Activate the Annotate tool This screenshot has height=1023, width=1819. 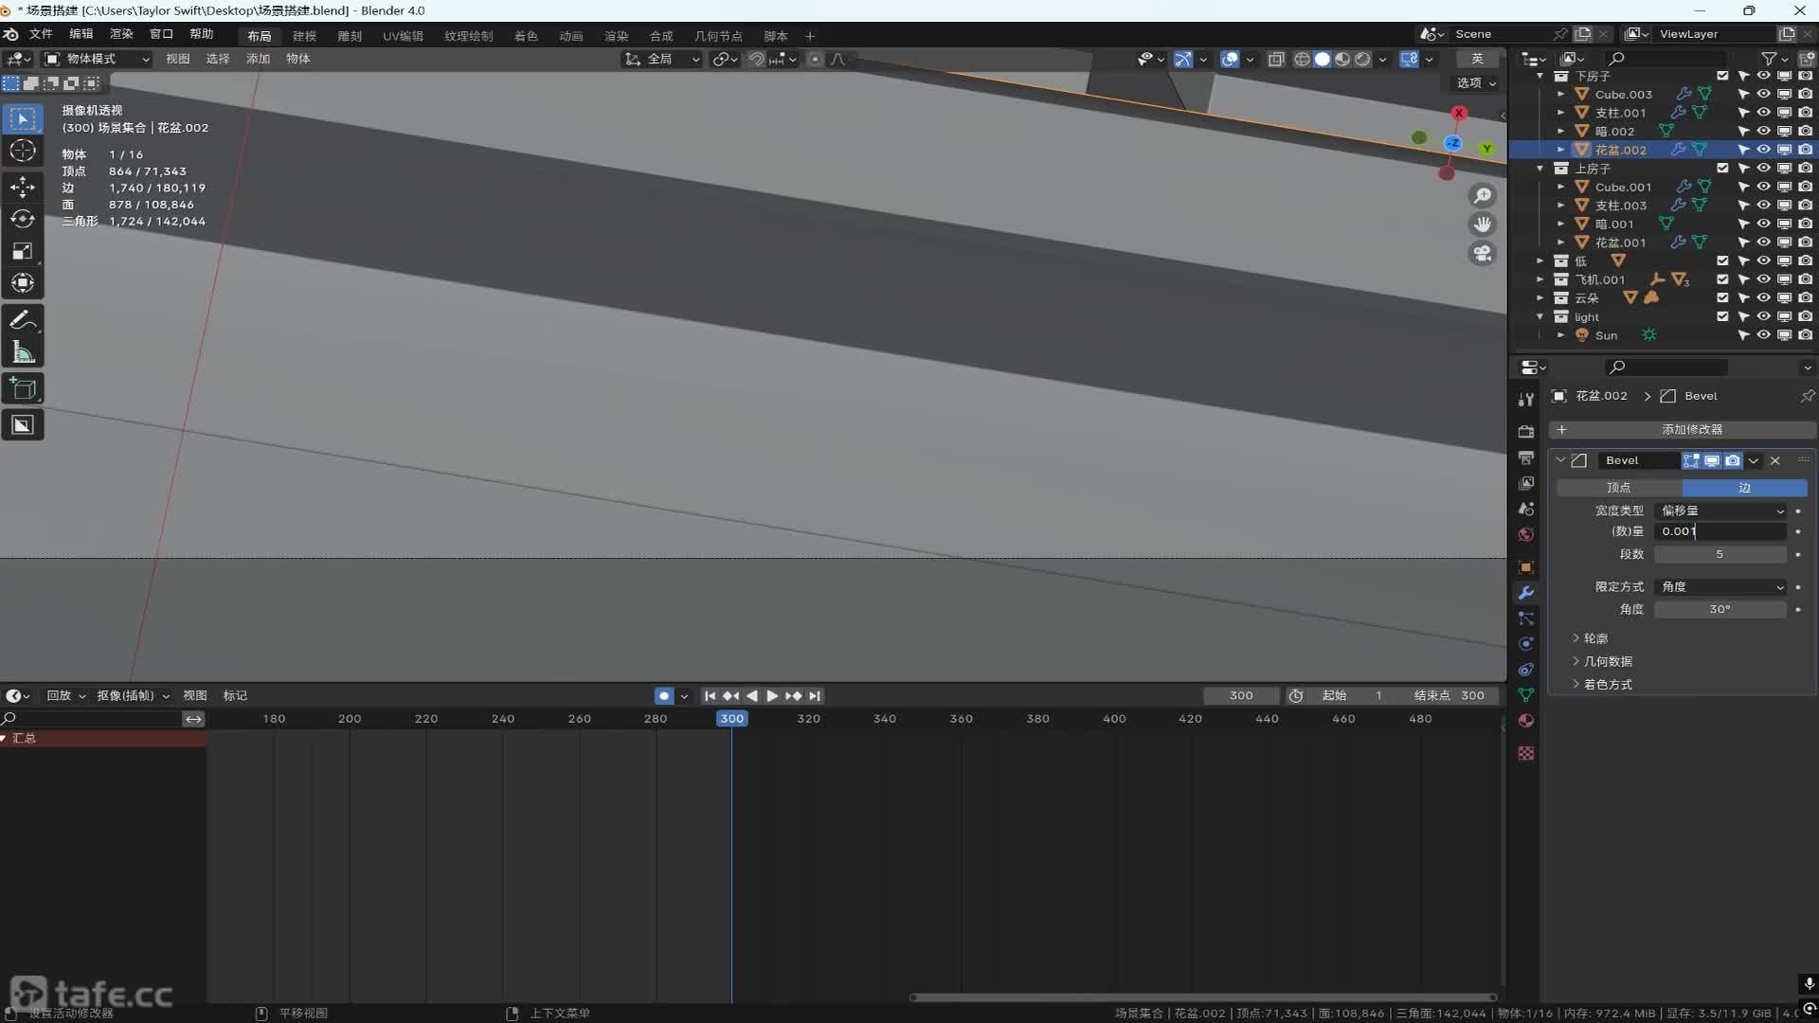coord(23,320)
